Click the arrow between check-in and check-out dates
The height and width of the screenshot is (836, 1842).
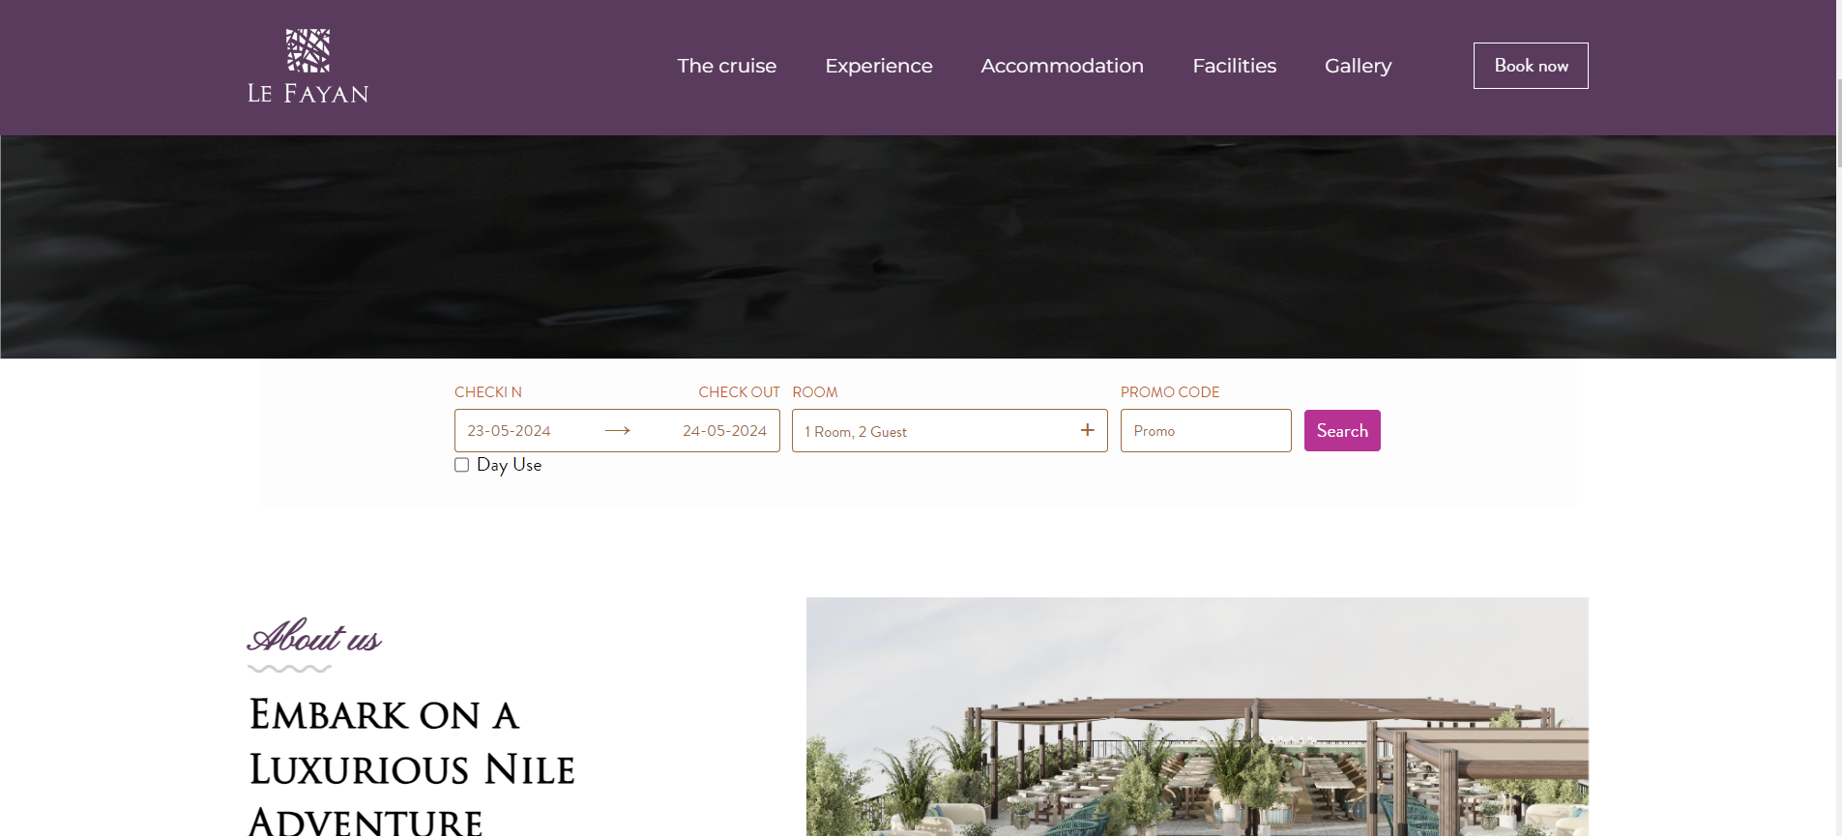pos(618,431)
